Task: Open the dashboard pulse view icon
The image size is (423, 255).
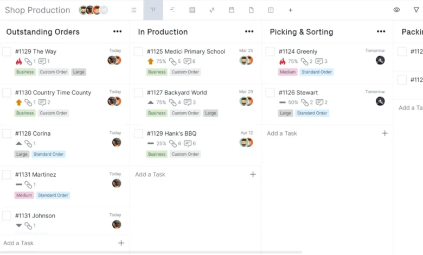Action: (x=212, y=10)
